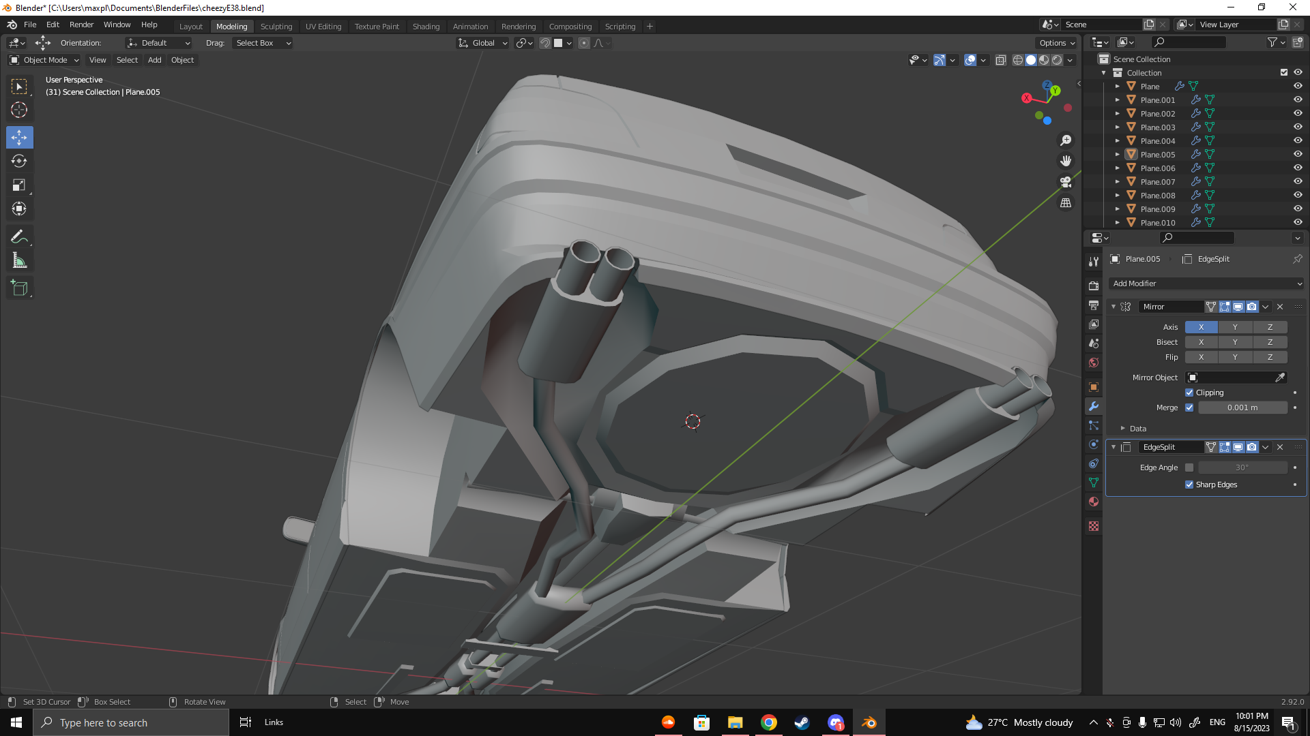Click the Add Cube tool
The width and height of the screenshot is (1310, 736).
coord(19,288)
